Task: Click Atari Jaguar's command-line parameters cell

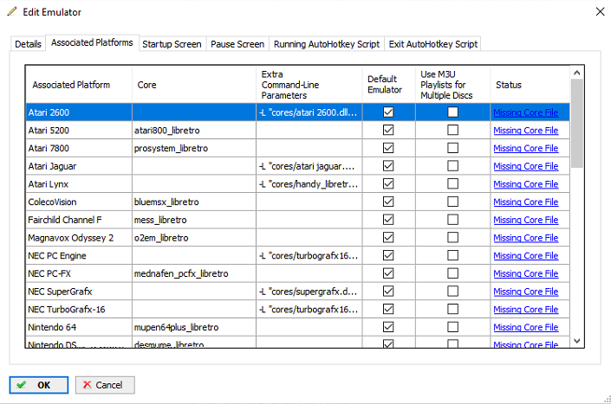Action: pos(309,166)
